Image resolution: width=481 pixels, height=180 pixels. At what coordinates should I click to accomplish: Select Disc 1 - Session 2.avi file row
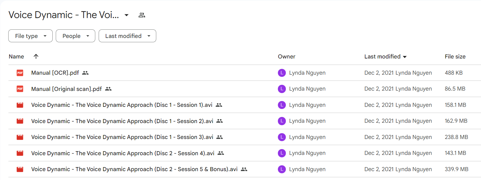244,121
